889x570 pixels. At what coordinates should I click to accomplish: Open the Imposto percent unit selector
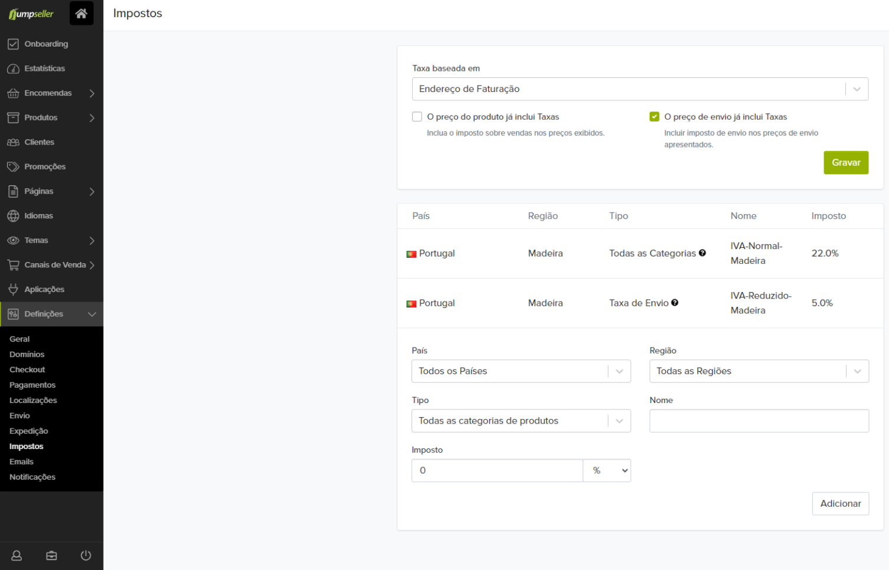tap(607, 471)
